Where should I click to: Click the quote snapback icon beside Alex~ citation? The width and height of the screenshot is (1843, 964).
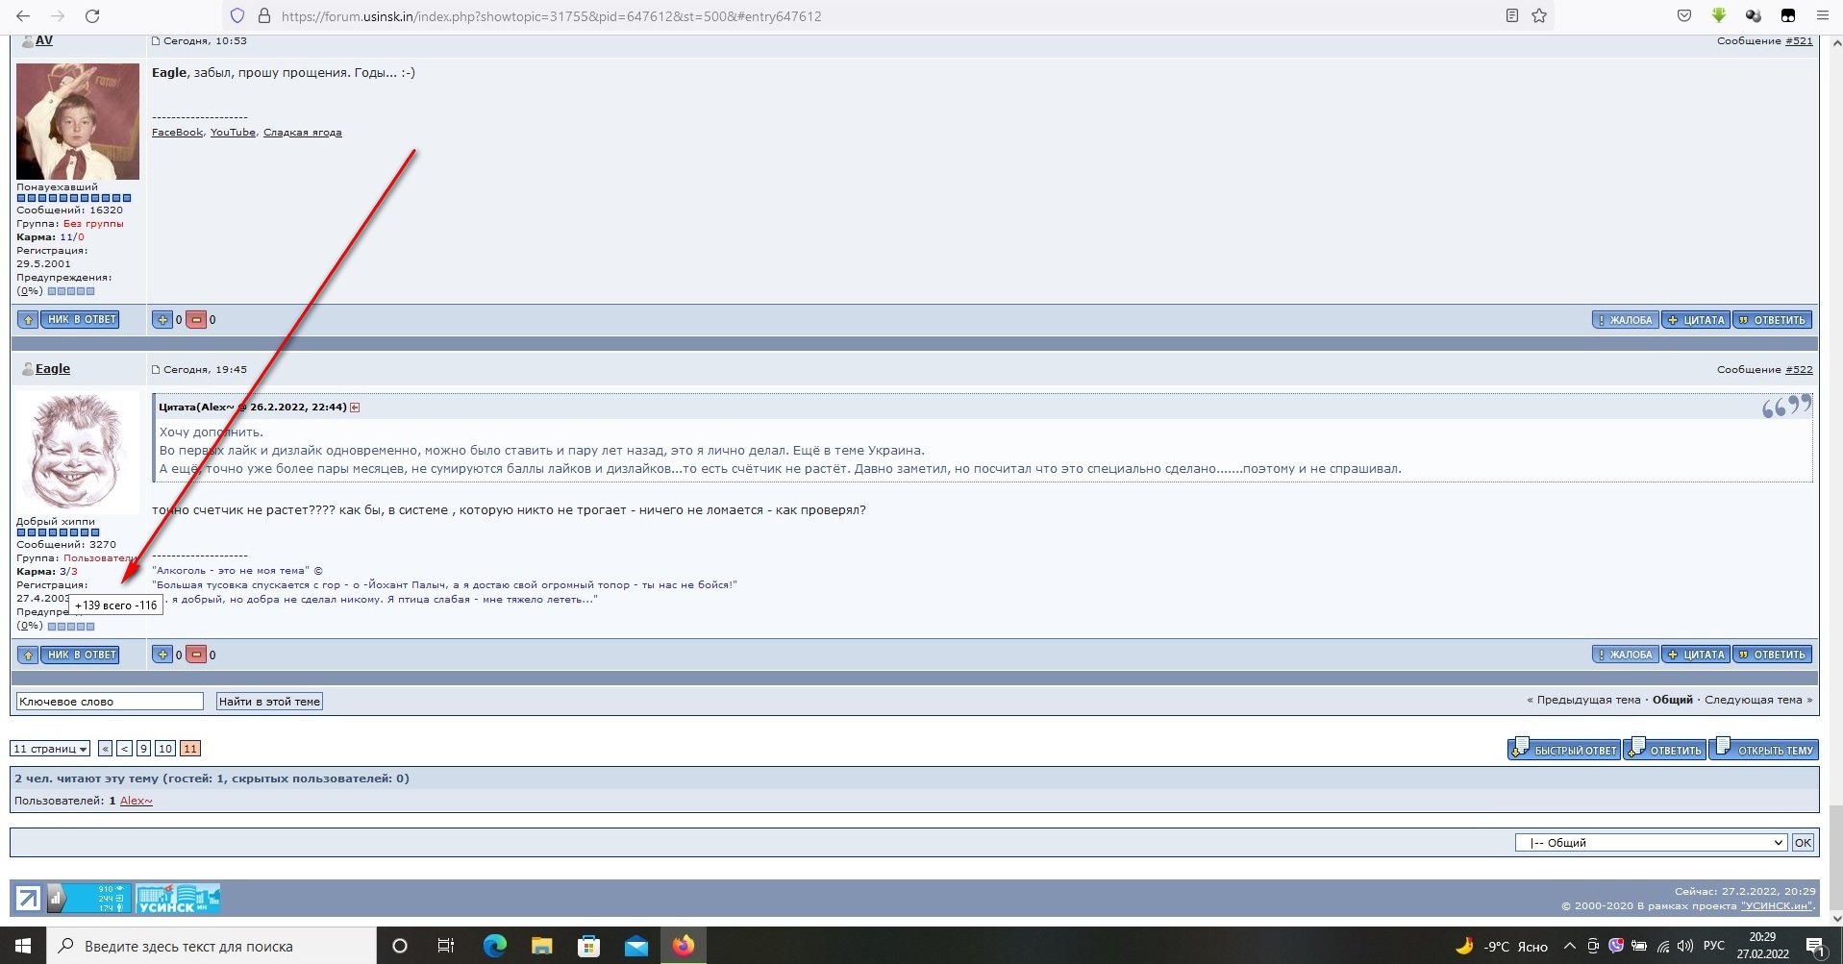tap(355, 408)
